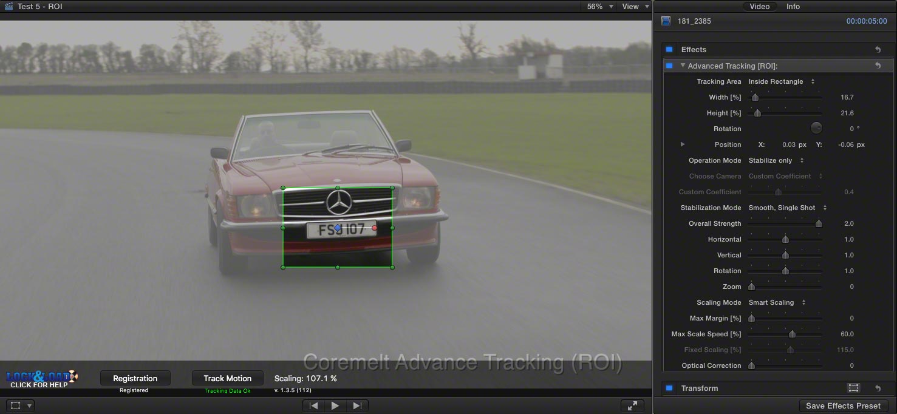897x414 pixels.
Task: Collapse the Advanced Tracking [ROI] disclosure triangle
Action: [x=683, y=66]
